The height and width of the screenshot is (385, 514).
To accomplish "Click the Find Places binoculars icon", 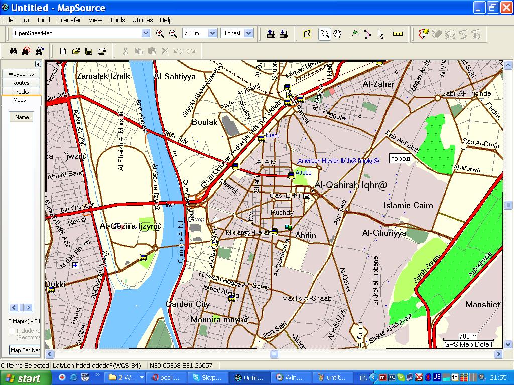I will pyautogui.click(x=14, y=51).
